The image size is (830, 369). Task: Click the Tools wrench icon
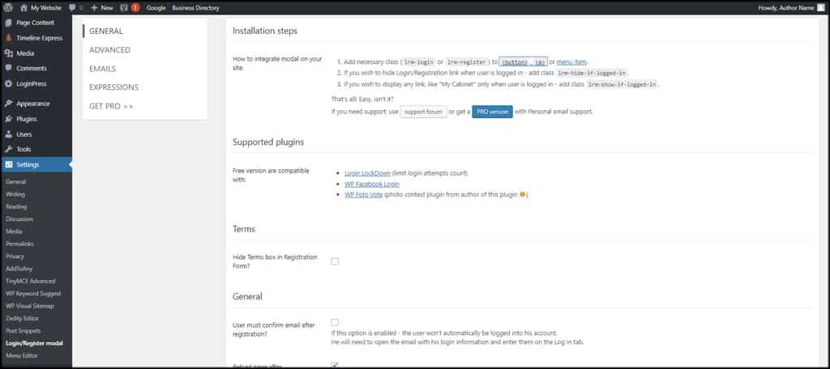pos(8,150)
